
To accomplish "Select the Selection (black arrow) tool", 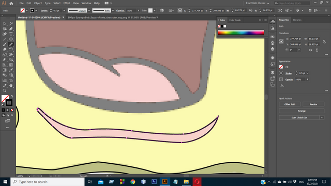I will click(x=5, y=24).
